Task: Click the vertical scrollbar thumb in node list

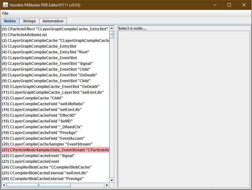Action: coord(112,34)
